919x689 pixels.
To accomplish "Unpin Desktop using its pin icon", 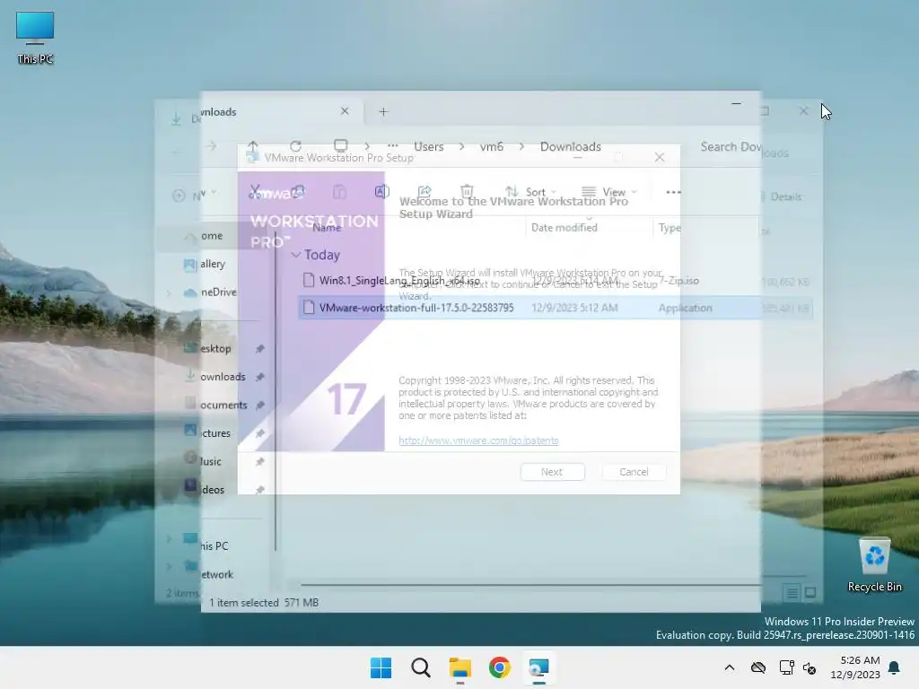I will (x=259, y=349).
